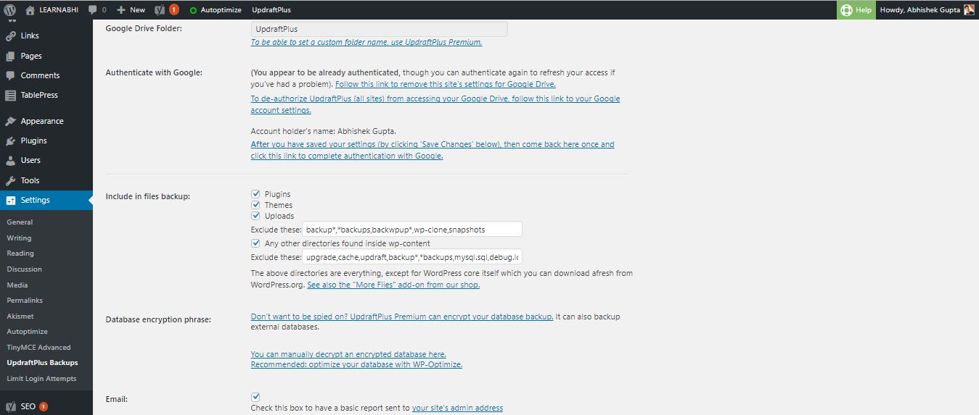
Task: Open Yoast SEO icon in admin bar
Action: click(x=160, y=10)
